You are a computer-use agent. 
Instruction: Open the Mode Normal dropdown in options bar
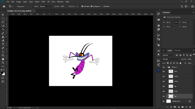(46, 6)
